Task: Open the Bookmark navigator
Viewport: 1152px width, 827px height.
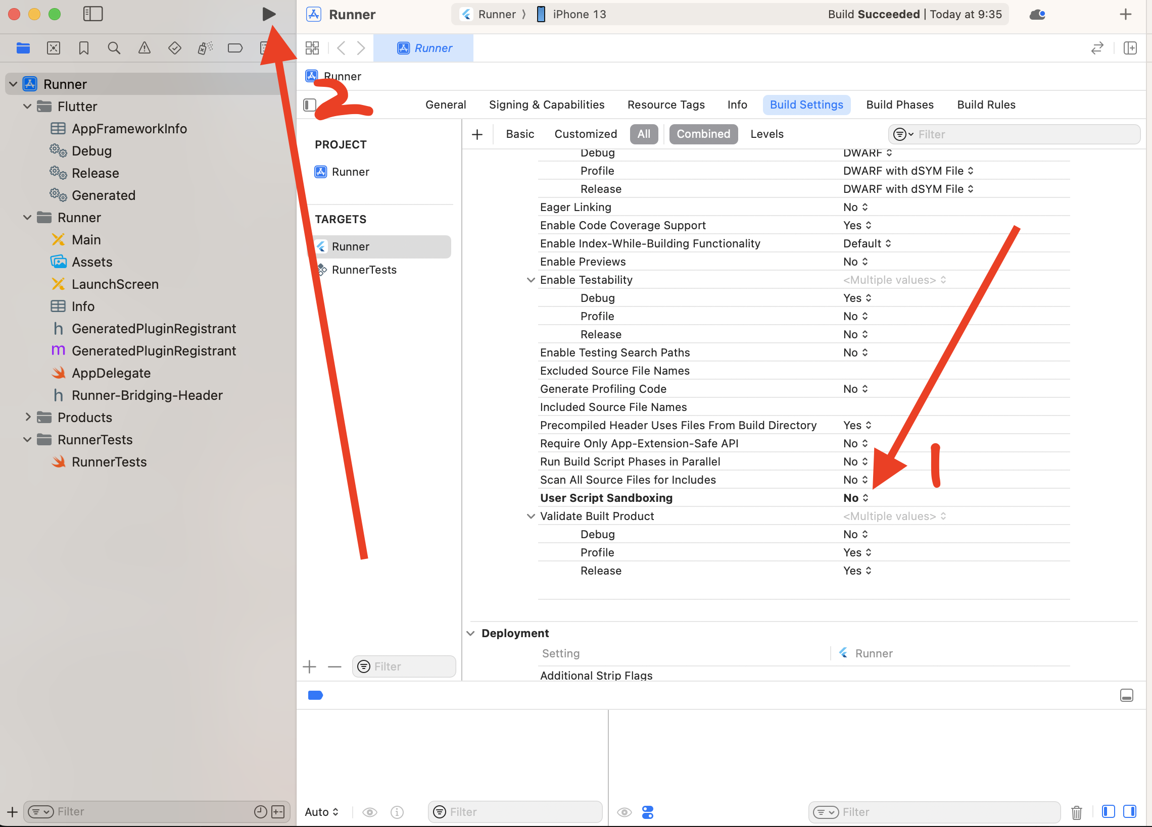Action: 84,48
